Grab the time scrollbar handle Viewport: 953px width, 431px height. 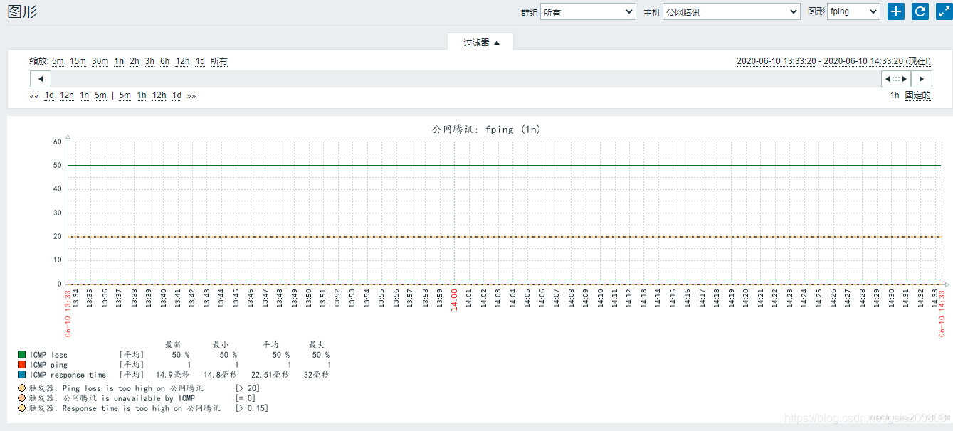pyautogui.click(x=896, y=79)
